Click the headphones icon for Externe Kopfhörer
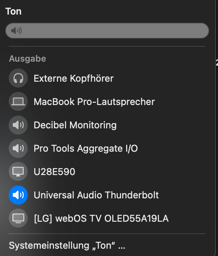 [x=18, y=78]
